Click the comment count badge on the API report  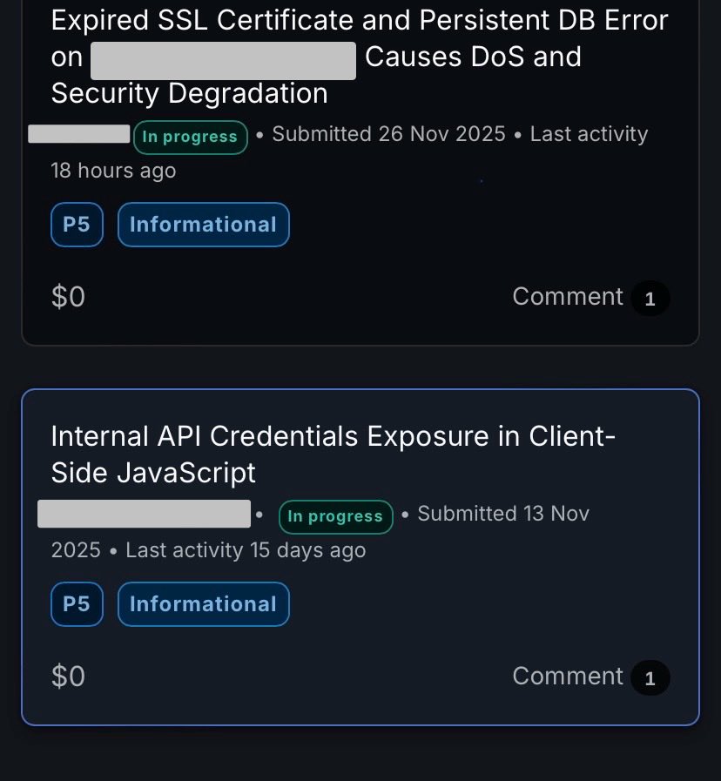(650, 677)
